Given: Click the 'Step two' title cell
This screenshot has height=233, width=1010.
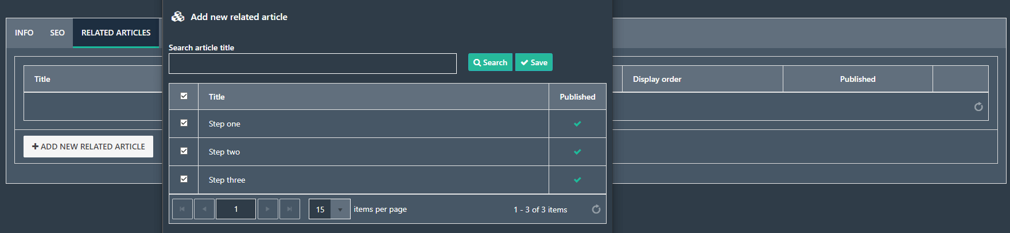Looking at the screenshot, I should (x=374, y=152).
